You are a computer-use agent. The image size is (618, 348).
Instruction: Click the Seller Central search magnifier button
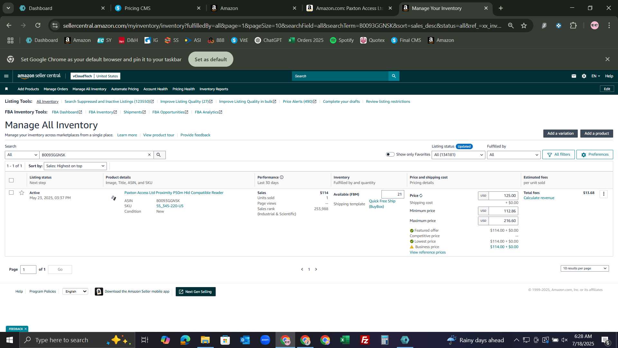pyautogui.click(x=394, y=76)
